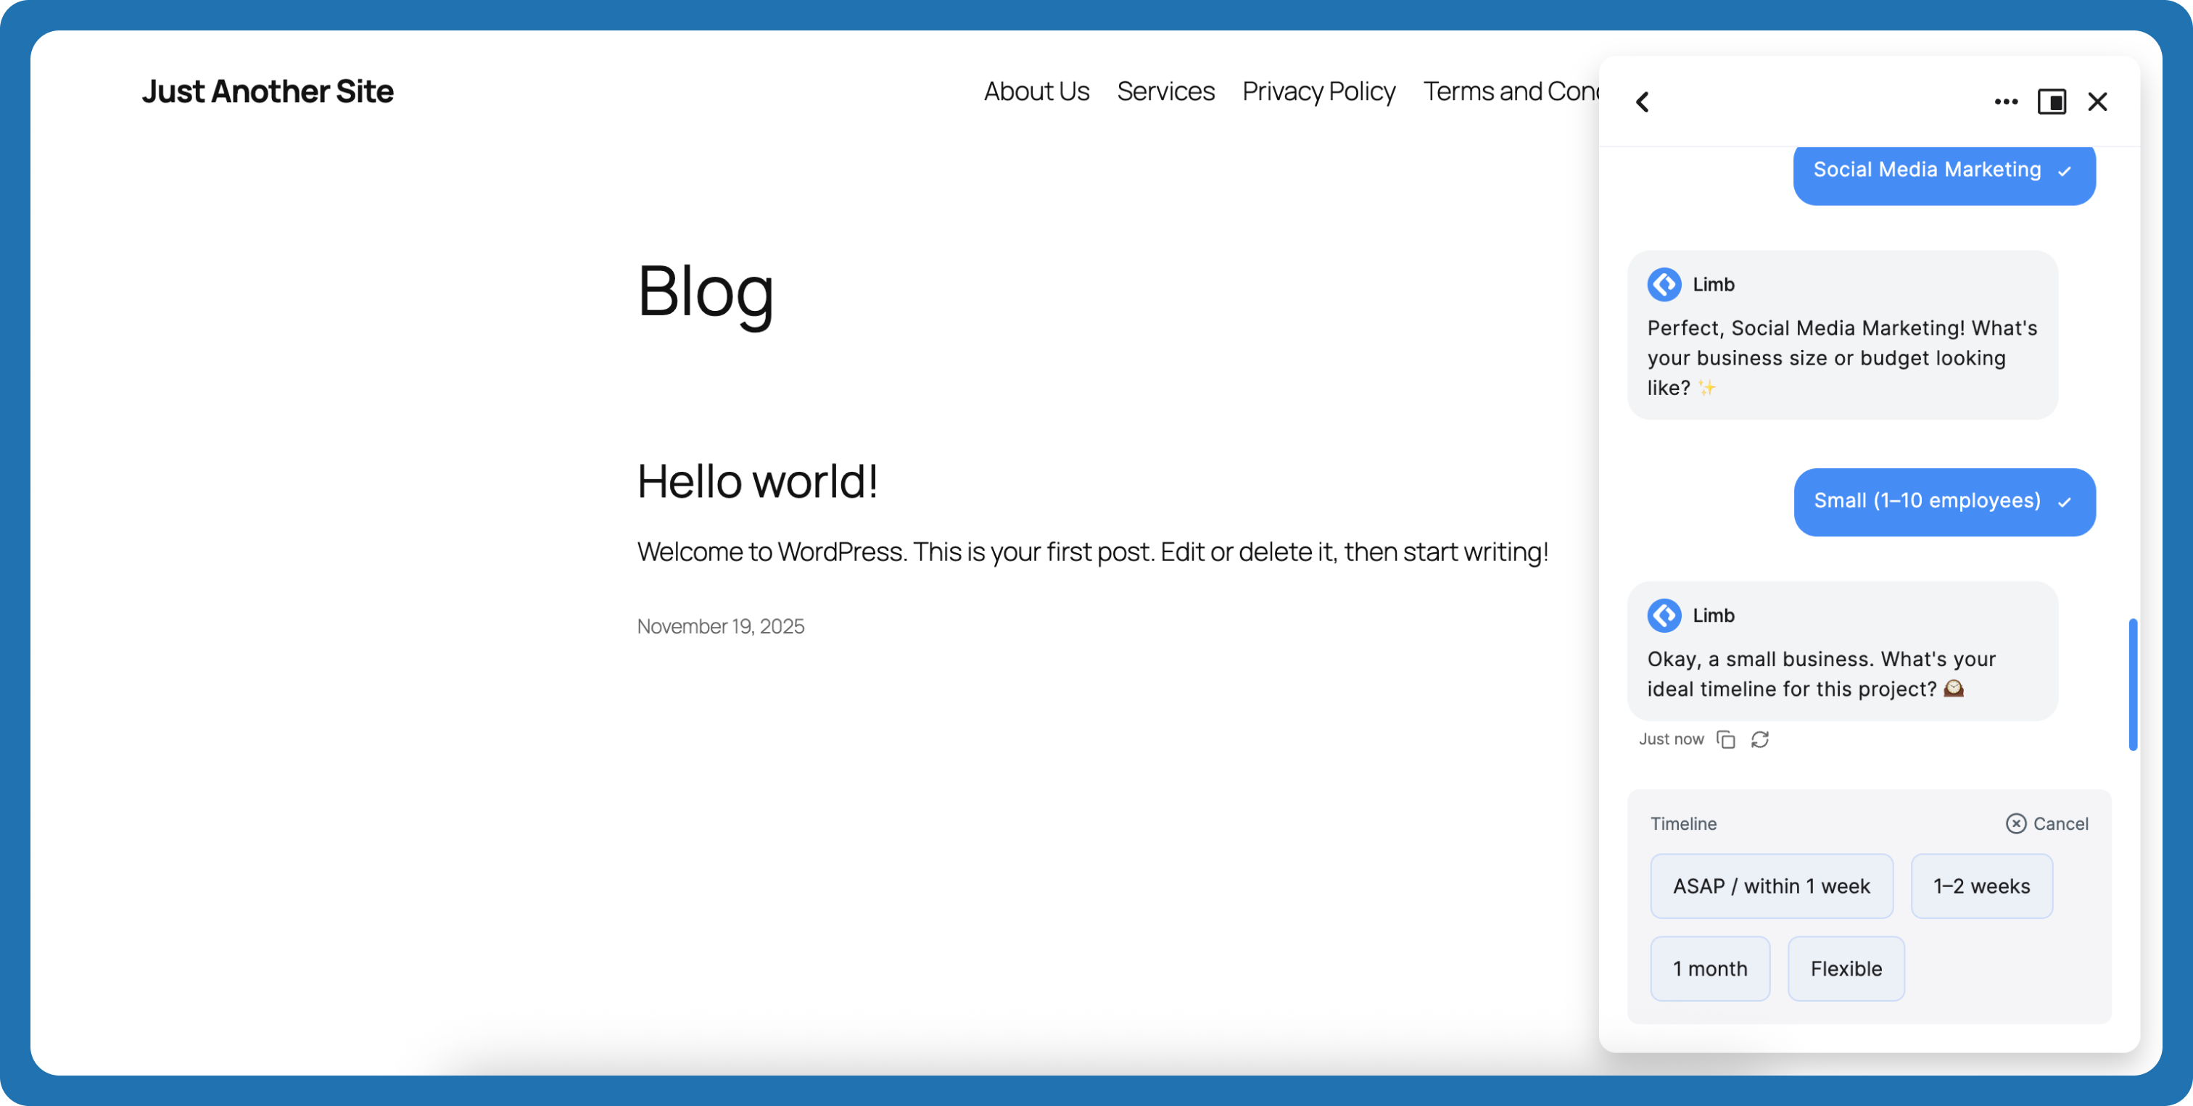Open the Privacy Policy page
2193x1106 pixels.
click(x=1318, y=91)
